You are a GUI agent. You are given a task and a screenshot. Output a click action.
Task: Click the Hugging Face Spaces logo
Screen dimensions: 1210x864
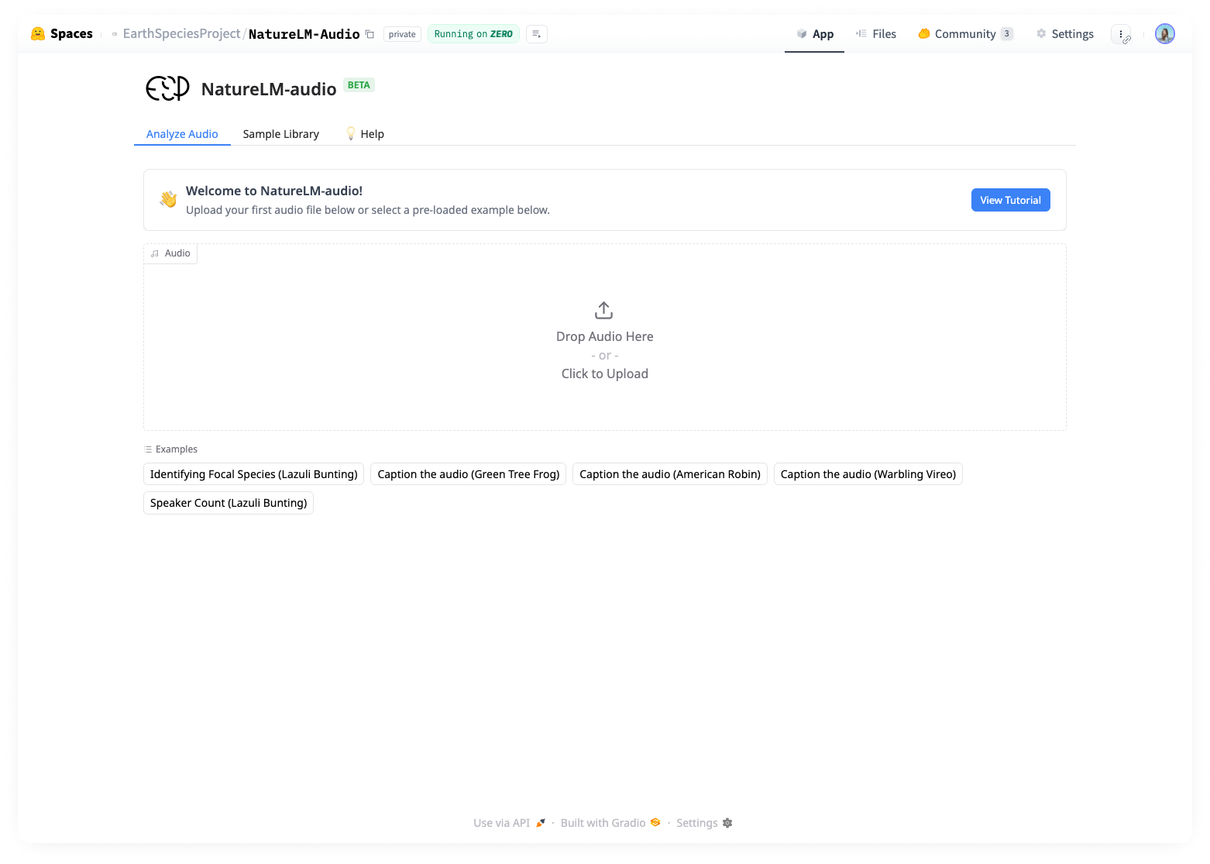37,34
